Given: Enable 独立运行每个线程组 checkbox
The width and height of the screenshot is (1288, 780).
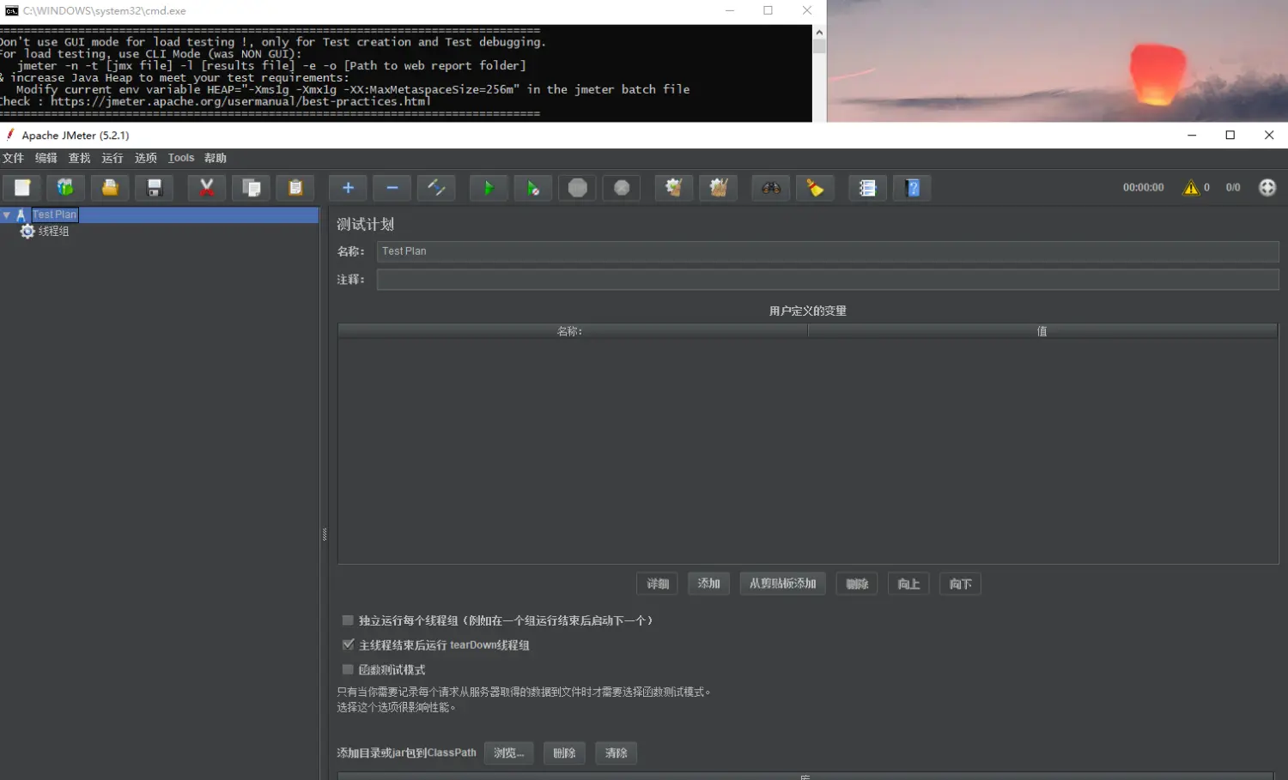Looking at the screenshot, I should (348, 620).
